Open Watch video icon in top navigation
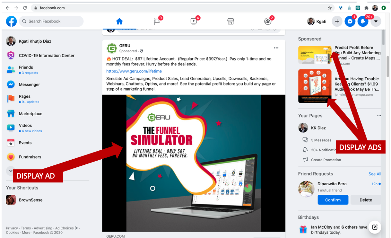 pos(194,21)
